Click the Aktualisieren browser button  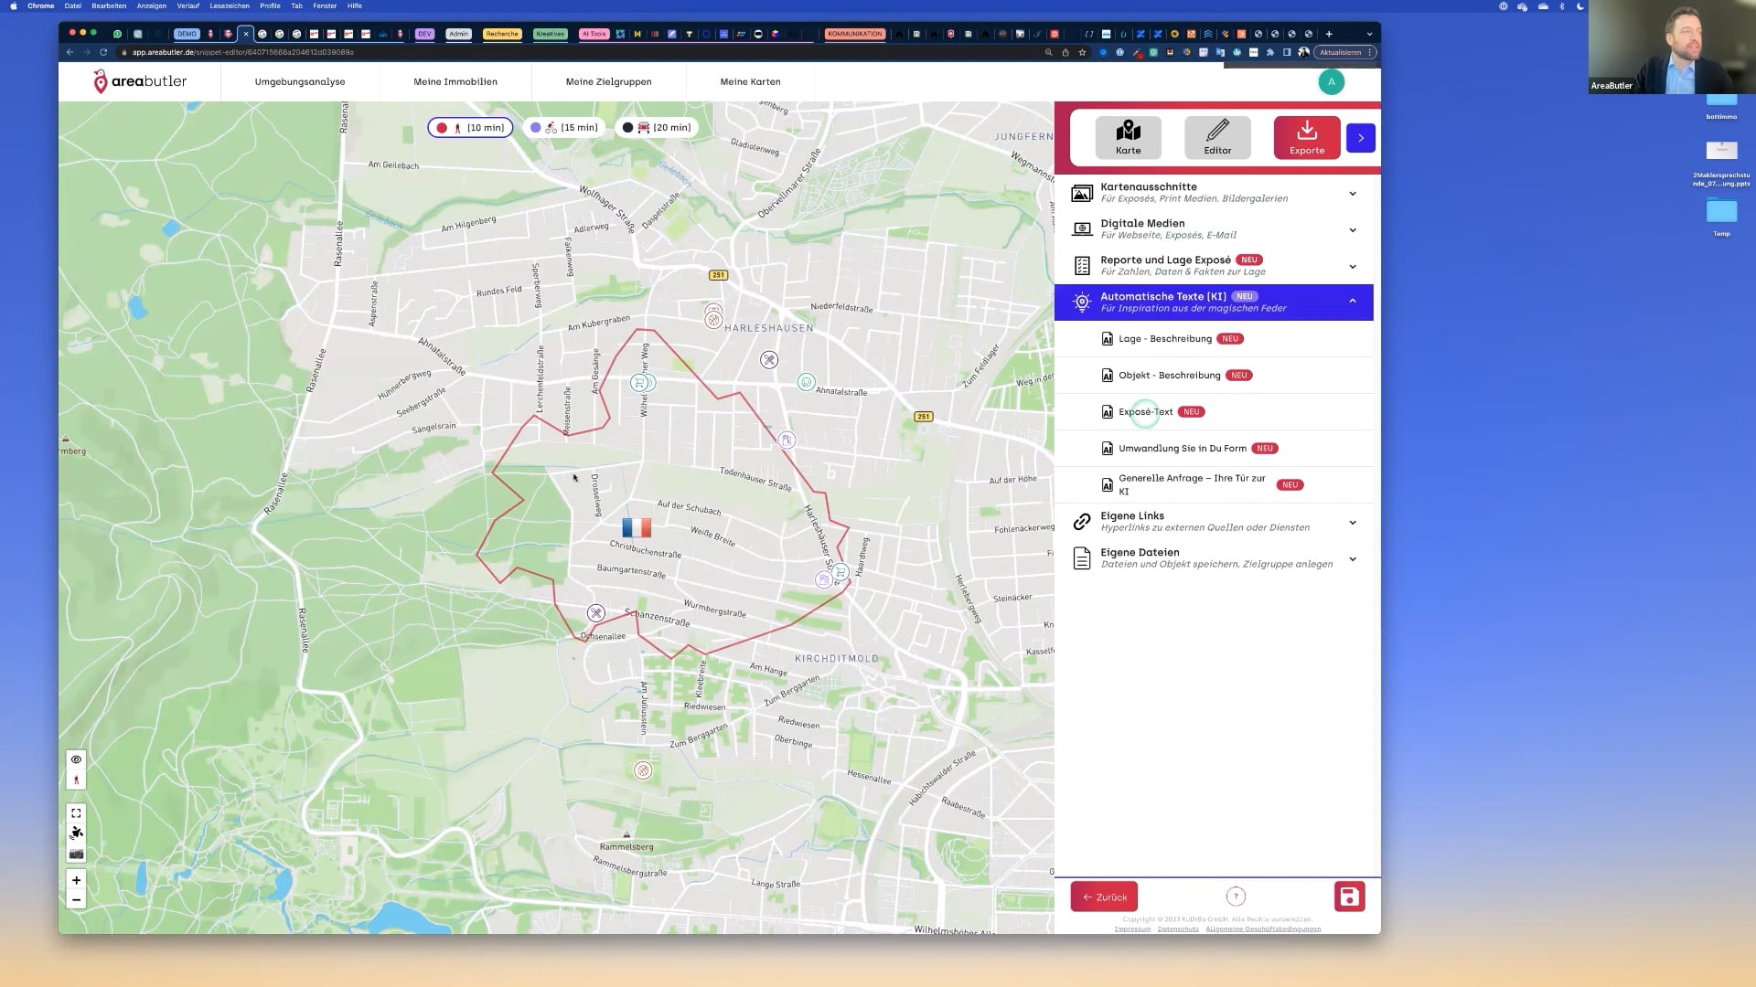coord(1344,52)
